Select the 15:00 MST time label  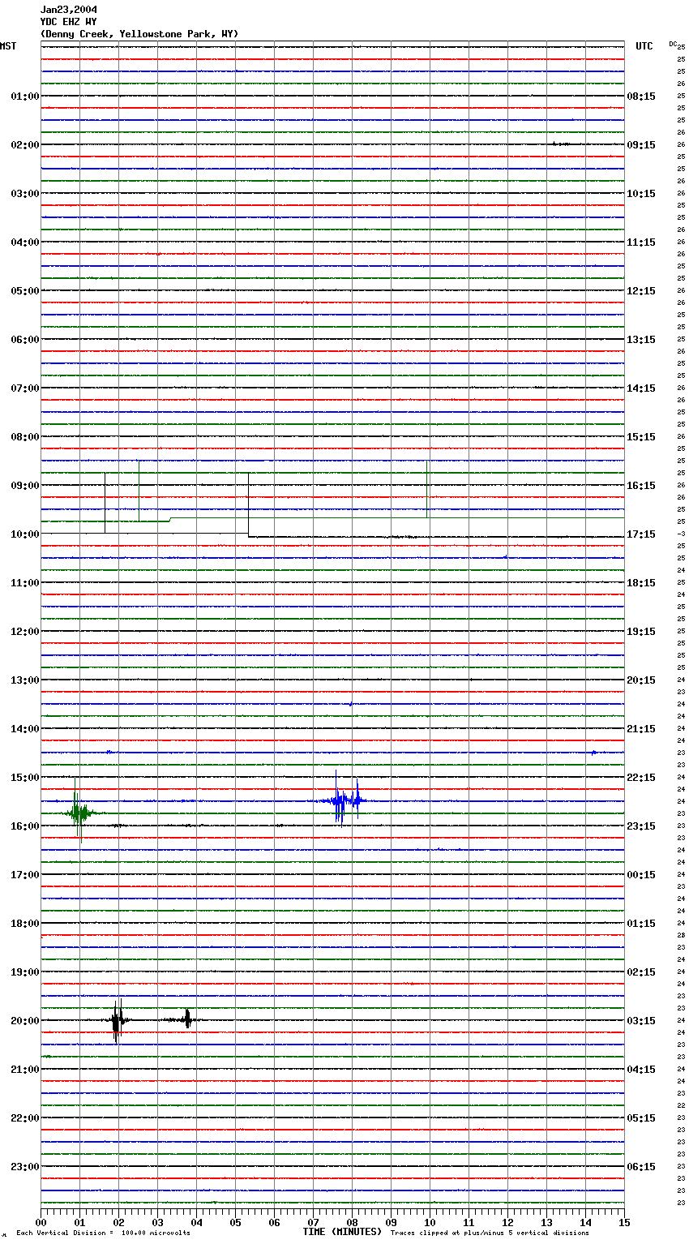coord(25,778)
